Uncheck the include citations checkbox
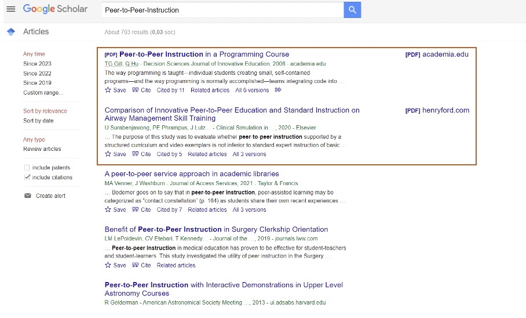The width and height of the screenshot is (526, 318). tap(27, 178)
